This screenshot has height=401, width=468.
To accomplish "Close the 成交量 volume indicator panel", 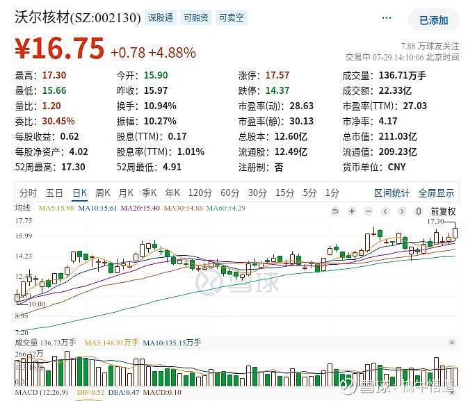I will (452, 343).
